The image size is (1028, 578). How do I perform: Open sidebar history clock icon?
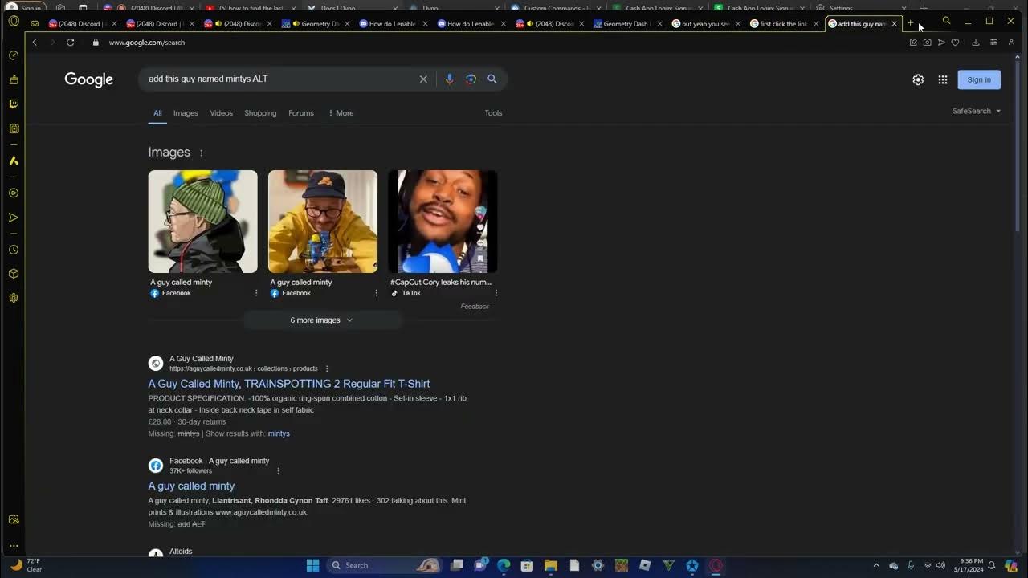click(x=14, y=250)
